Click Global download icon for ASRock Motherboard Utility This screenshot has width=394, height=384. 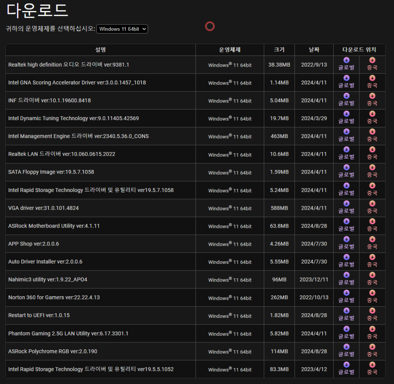[347, 221]
